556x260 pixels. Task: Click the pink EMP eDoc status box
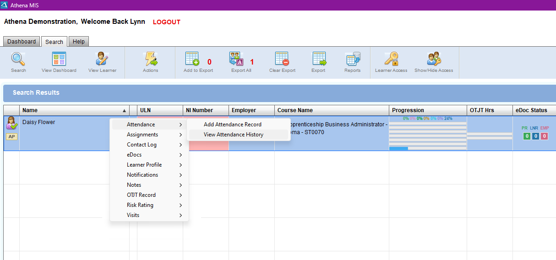[x=544, y=136]
